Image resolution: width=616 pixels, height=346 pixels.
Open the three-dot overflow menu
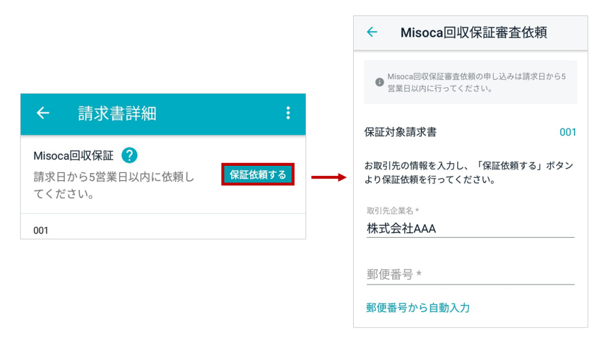[288, 114]
